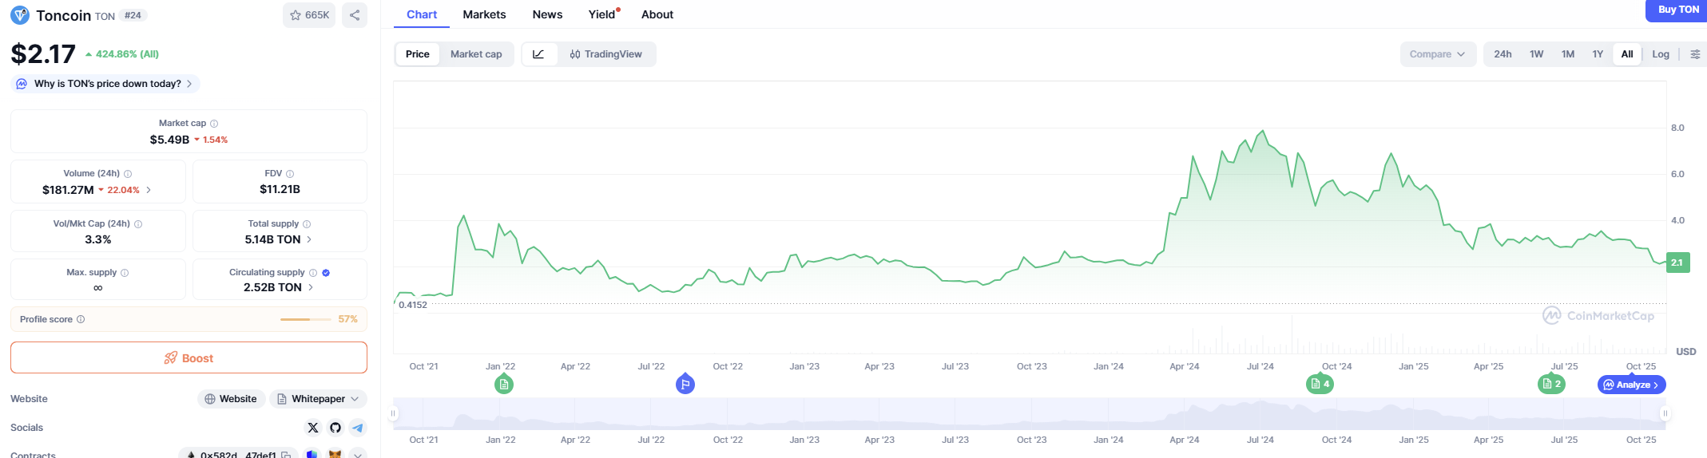Click the MetaMask fox icon
Image resolution: width=1707 pixels, height=458 pixels.
click(335, 455)
